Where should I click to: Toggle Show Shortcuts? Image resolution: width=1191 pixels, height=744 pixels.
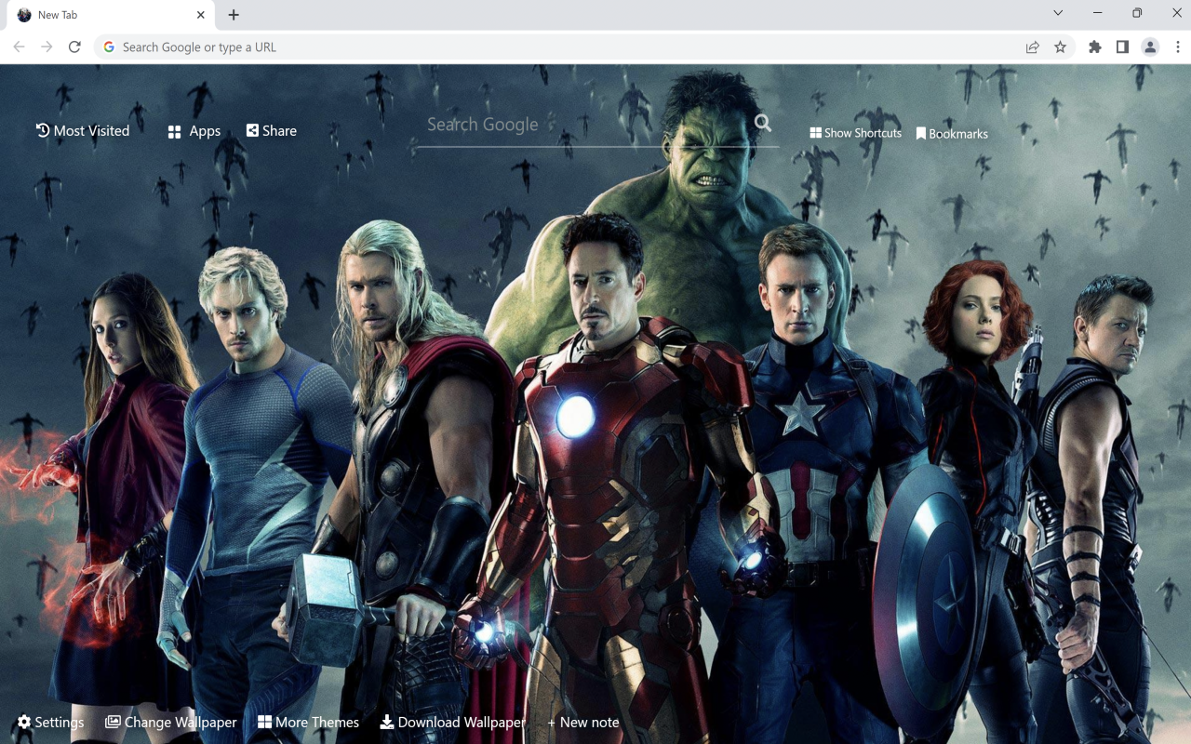tap(855, 133)
